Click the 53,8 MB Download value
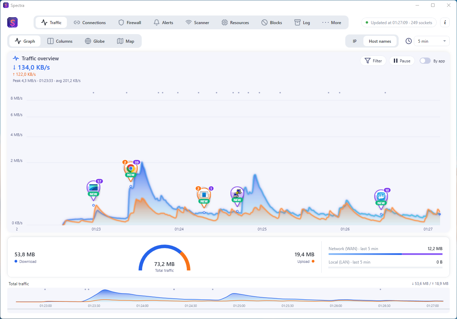Image resolution: width=457 pixels, height=319 pixels. click(x=25, y=255)
